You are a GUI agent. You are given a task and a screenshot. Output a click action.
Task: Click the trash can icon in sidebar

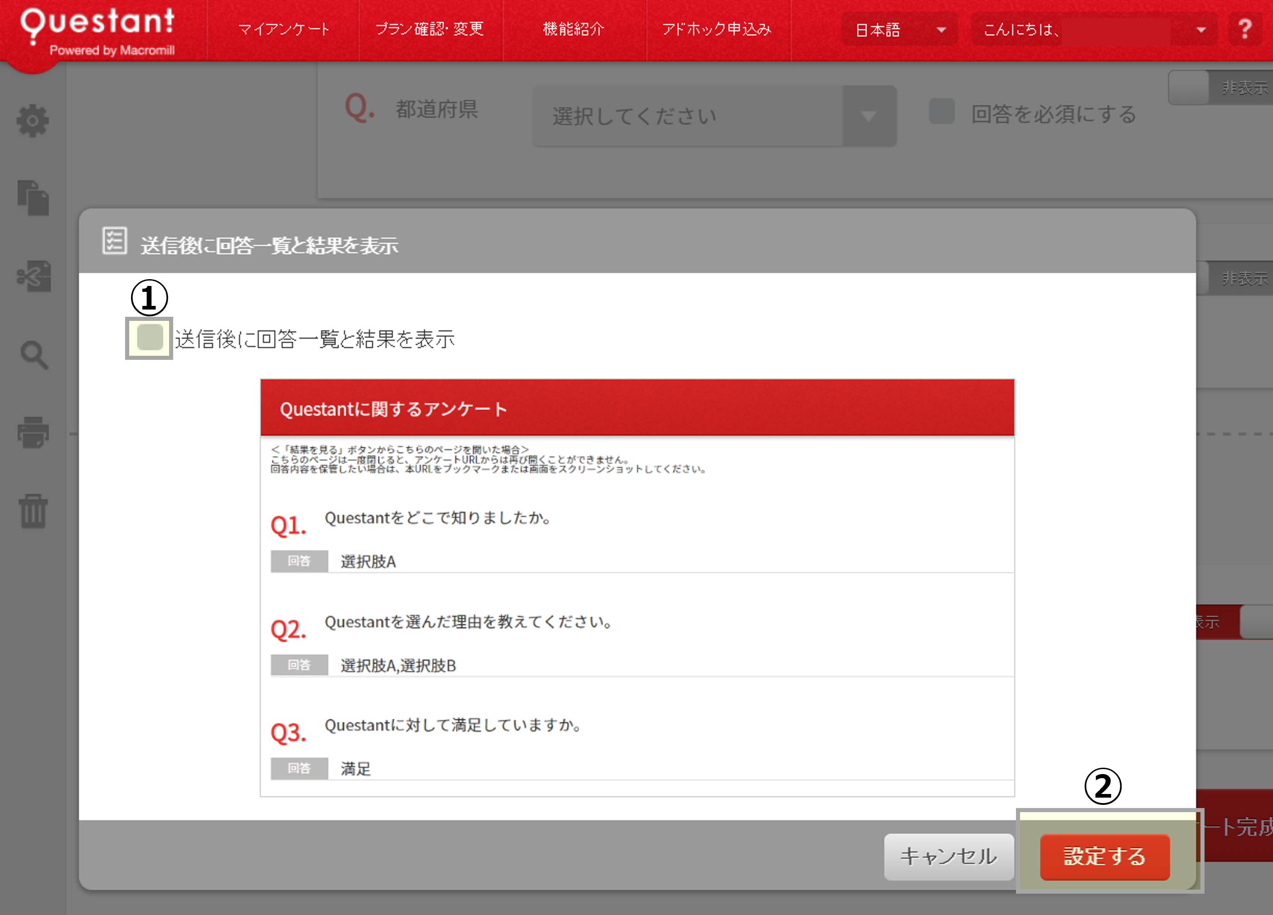click(33, 511)
